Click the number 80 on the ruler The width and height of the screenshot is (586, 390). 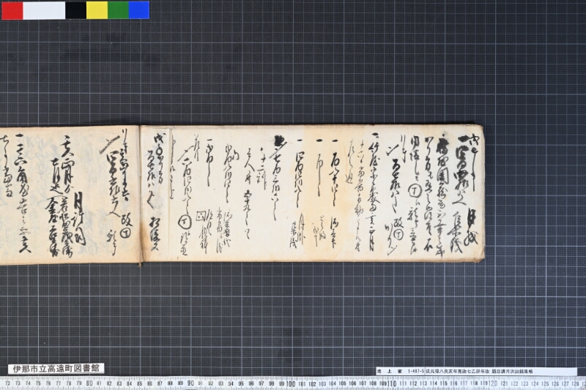89,383
